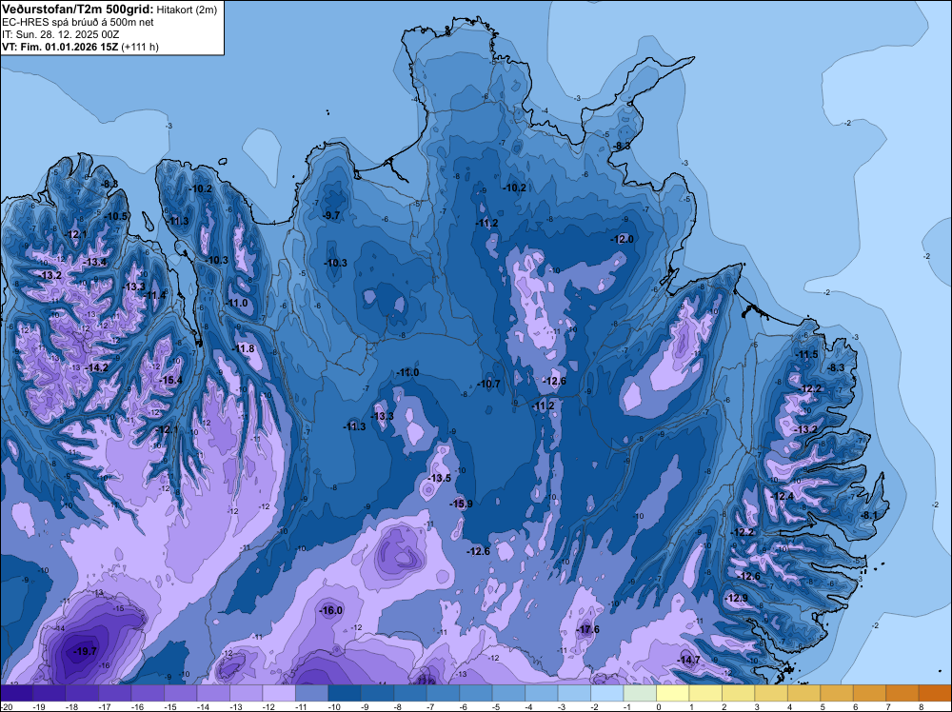Click the -12.9 temperature label
The height and width of the screenshot is (712, 952).
pos(737,598)
